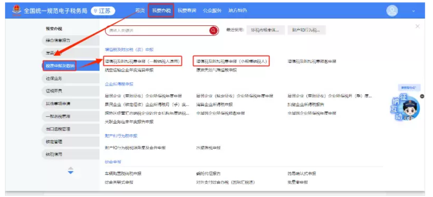Select 社保业务 in the sidebar
The image size is (433, 197).
[71, 78]
